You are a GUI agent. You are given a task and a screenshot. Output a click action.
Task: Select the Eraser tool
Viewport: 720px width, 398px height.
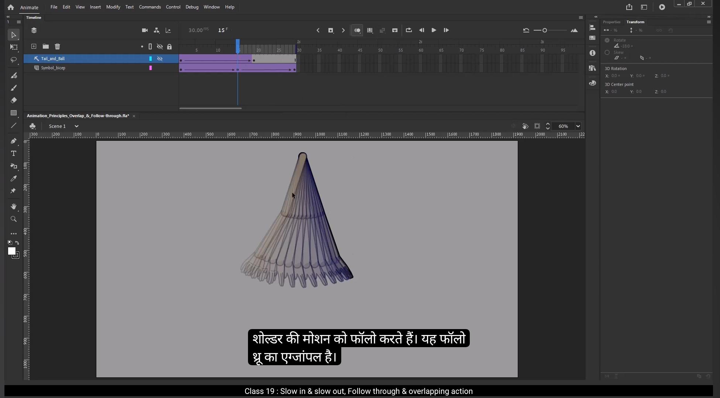(x=14, y=100)
